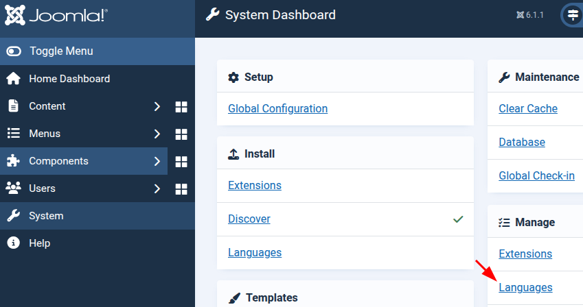The width and height of the screenshot is (583, 307).
Task: Open the Global Check-in link
Action: pos(536,175)
